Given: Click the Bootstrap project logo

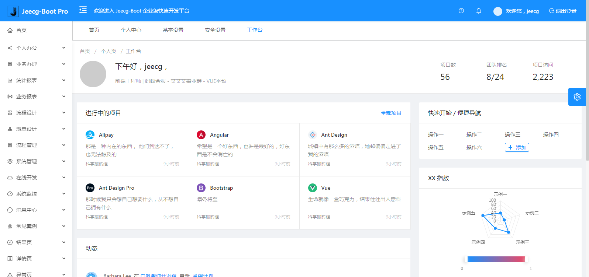Looking at the screenshot, I should (x=201, y=188).
